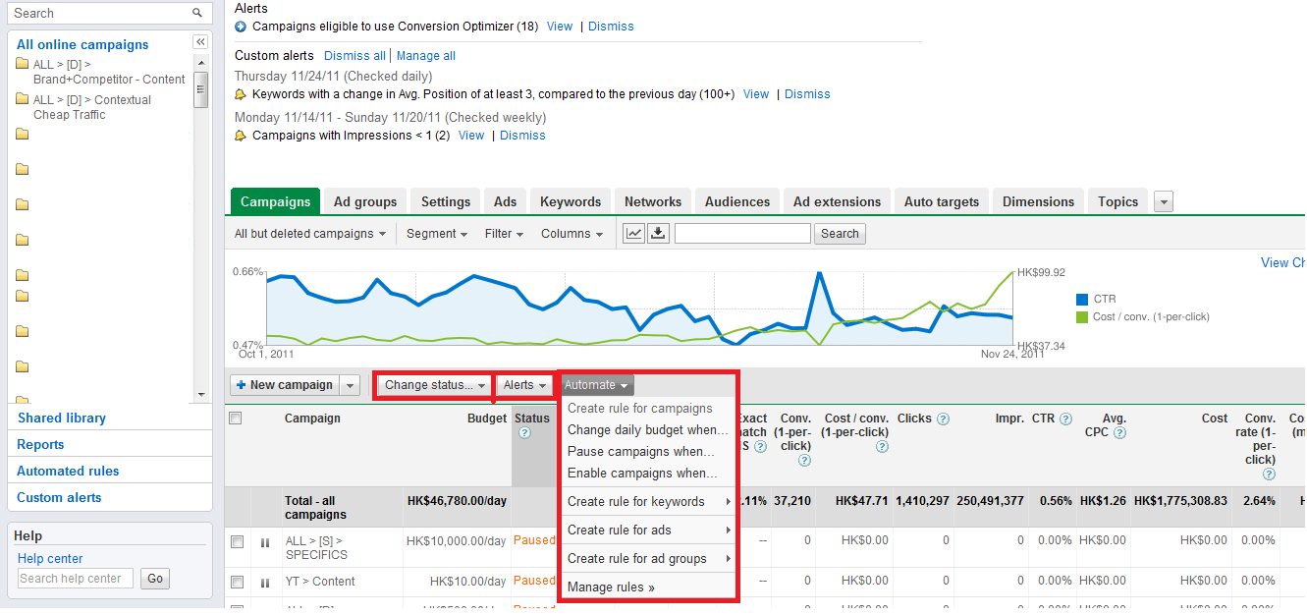Click the bell icon beside Impressions alert

241,136
